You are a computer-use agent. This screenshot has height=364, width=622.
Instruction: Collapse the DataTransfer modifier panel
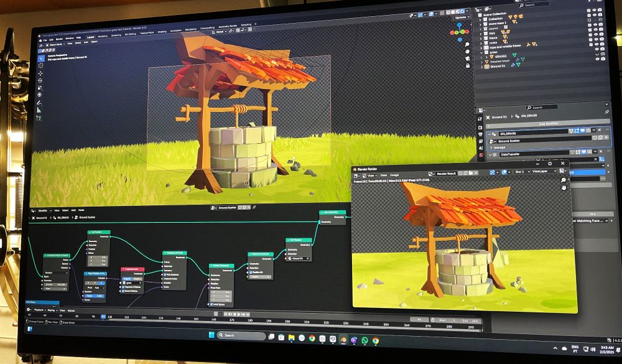pyautogui.click(x=489, y=154)
